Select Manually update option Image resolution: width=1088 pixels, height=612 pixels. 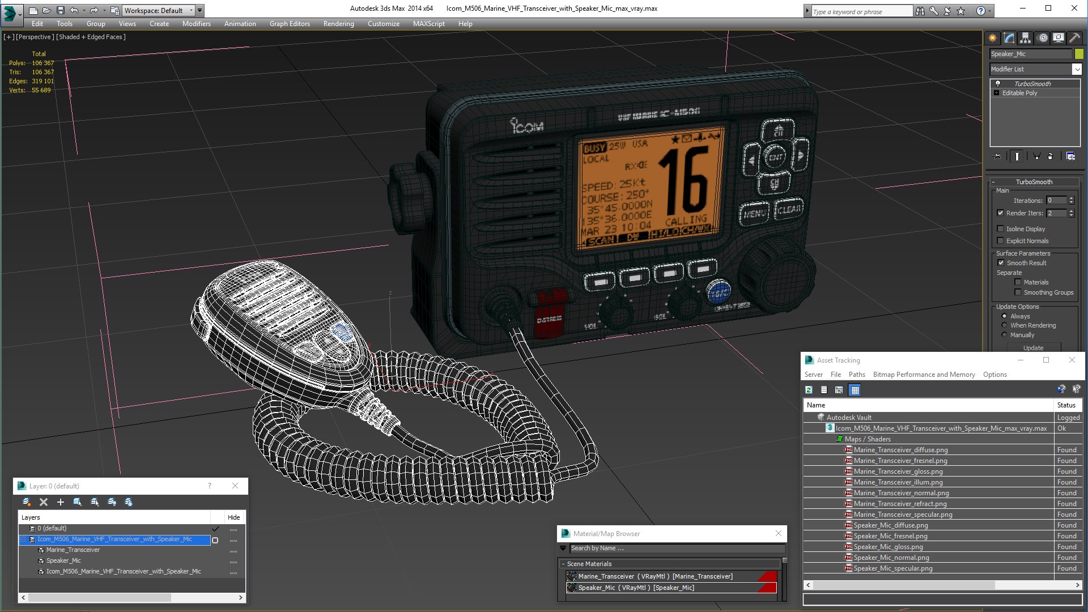[1004, 335]
